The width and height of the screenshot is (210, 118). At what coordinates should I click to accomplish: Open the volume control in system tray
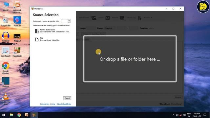pyautogui.click(x=177, y=115)
